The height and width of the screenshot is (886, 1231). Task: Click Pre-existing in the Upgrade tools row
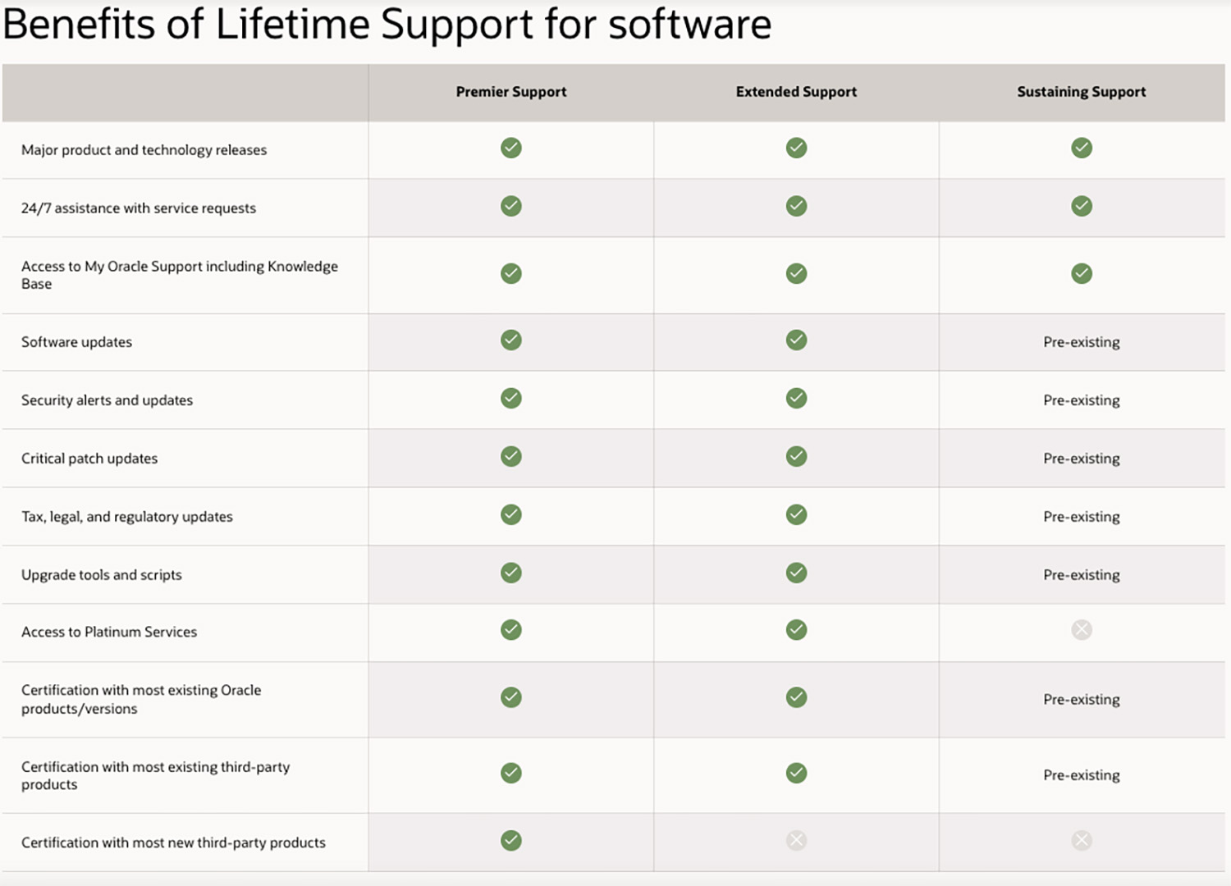[1082, 575]
